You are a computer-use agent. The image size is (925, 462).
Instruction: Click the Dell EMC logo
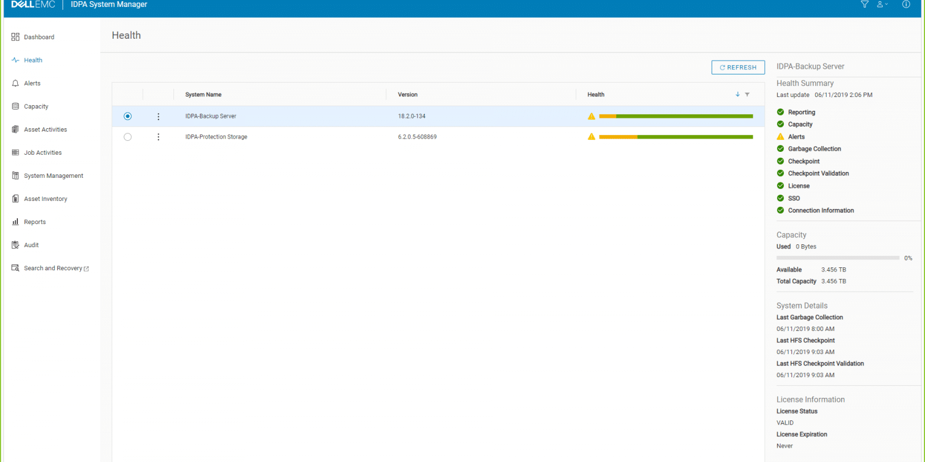click(x=33, y=5)
